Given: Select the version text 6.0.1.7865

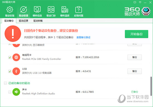Looking at the screenshot, I should 88,92.
